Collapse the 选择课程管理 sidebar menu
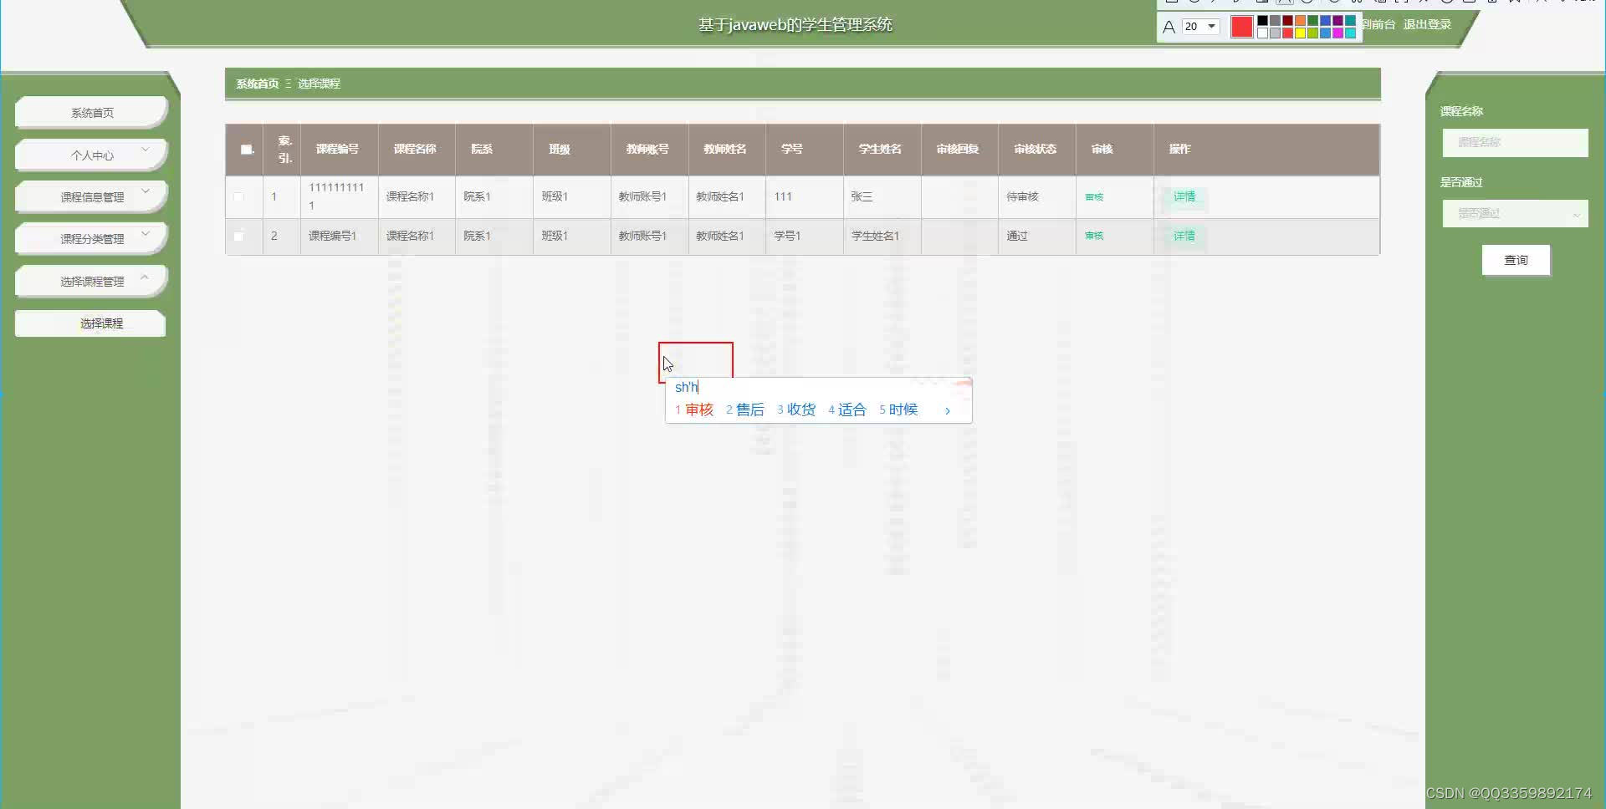This screenshot has width=1606, height=809. (92, 282)
